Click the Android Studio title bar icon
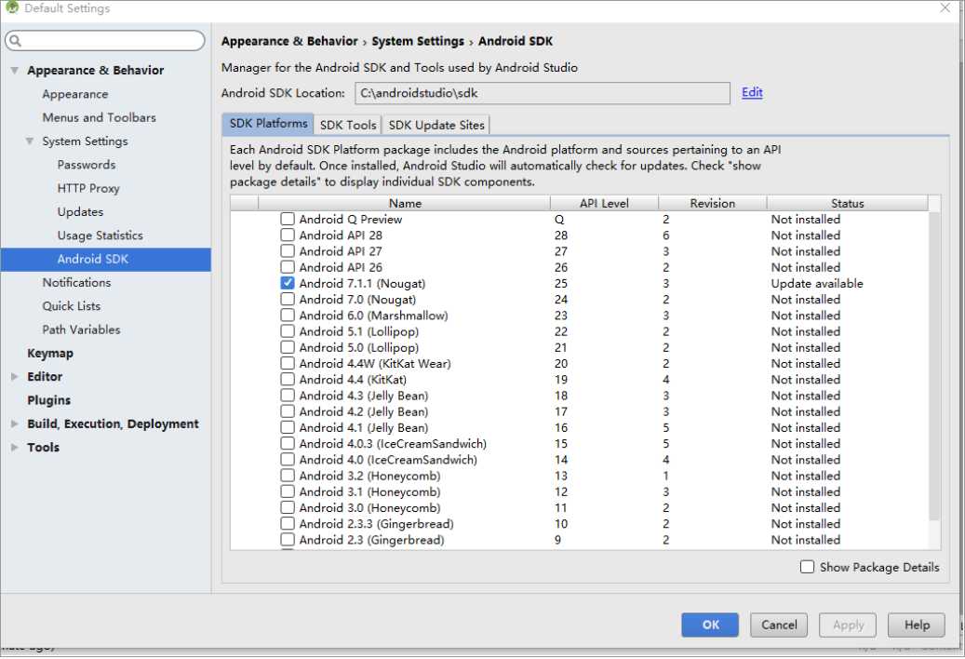The height and width of the screenshot is (659, 965). [12, 7]
